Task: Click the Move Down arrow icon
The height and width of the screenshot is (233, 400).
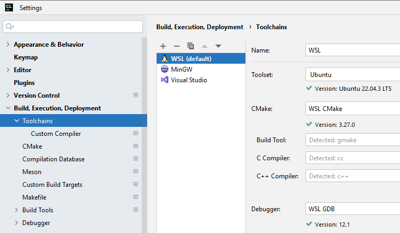Action: [x=218, y=46]
